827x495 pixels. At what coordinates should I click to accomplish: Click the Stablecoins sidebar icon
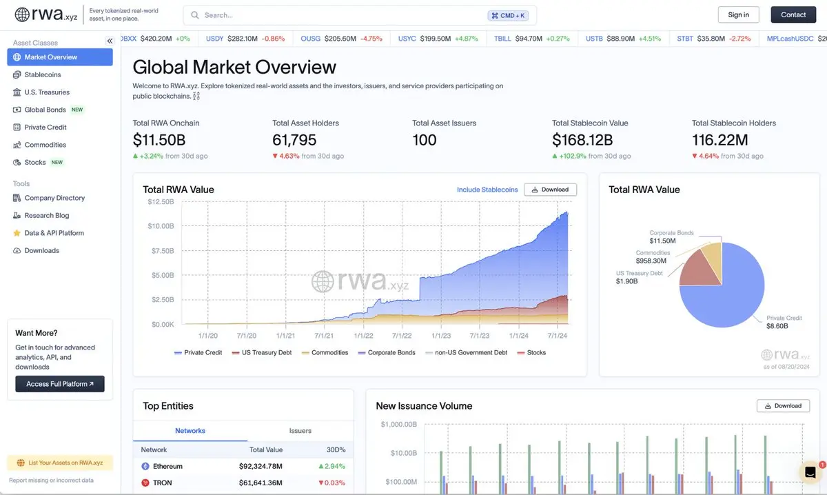tap(17, 74)
